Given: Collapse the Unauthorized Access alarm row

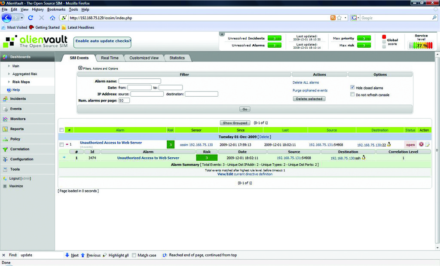Looking at the screenshot, I should (67, 144).
